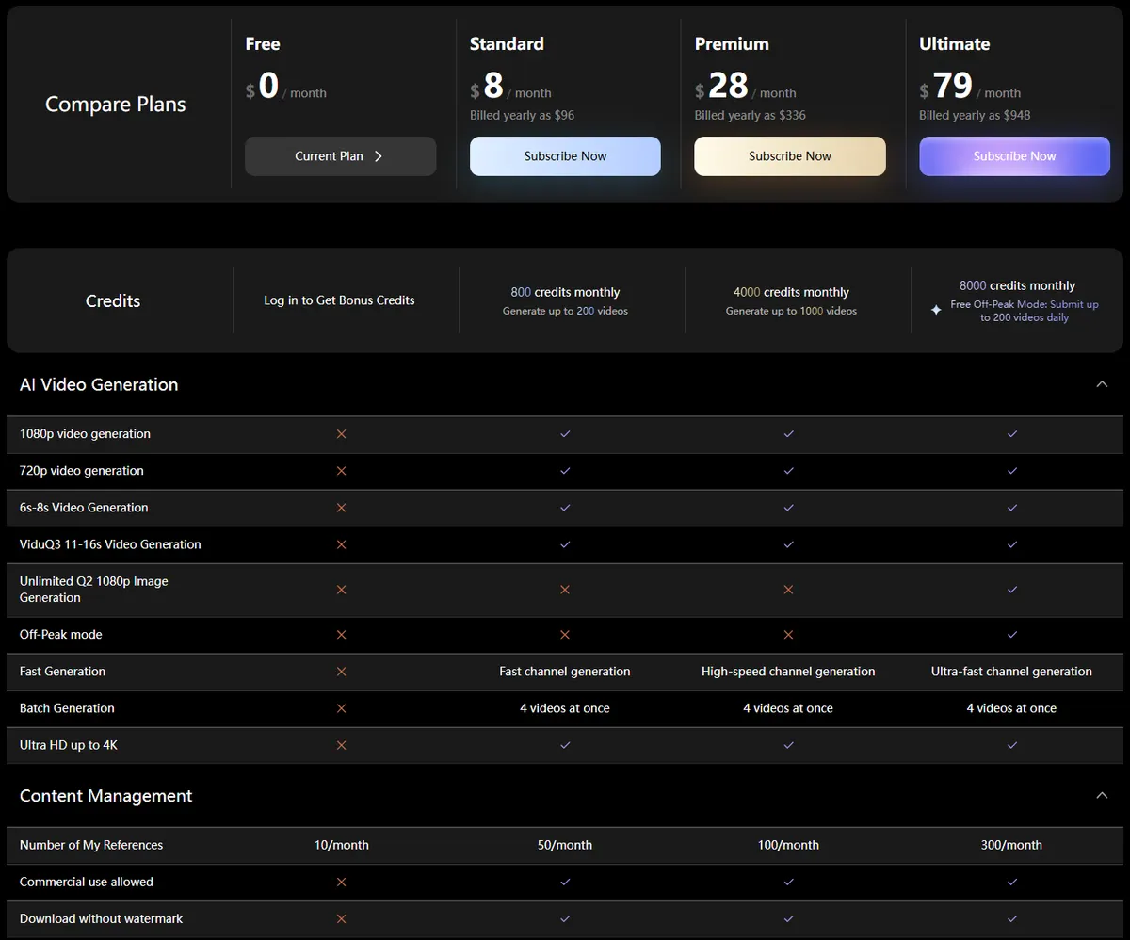Screen dimensions: 1130x940
Task: Click the checkmark for Ultimate Off-Peak mode
Action: (x=1012, y=635)
